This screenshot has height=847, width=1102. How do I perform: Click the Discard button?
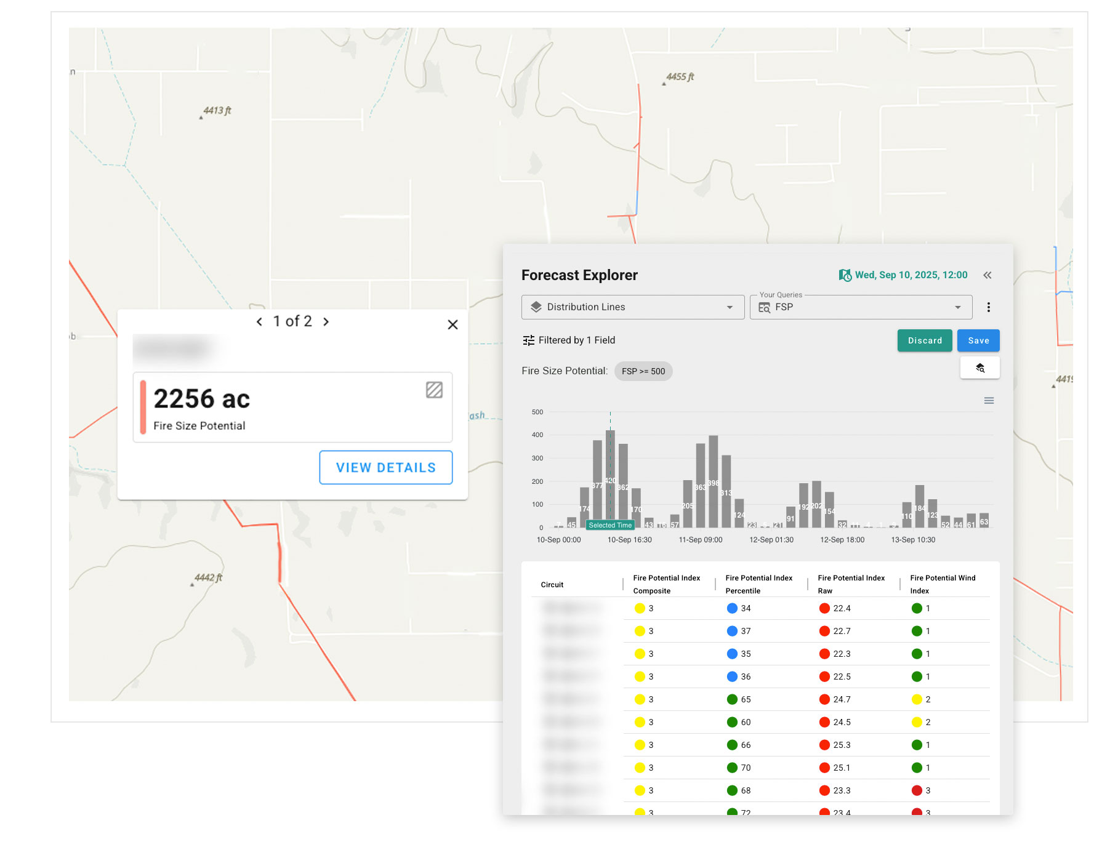tap(924, 340)
